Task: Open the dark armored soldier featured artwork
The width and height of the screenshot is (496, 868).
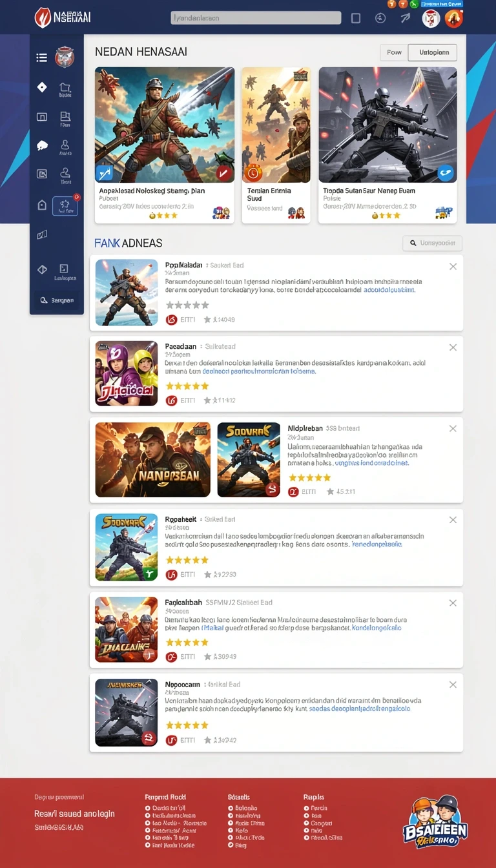Action: point(387,125)
